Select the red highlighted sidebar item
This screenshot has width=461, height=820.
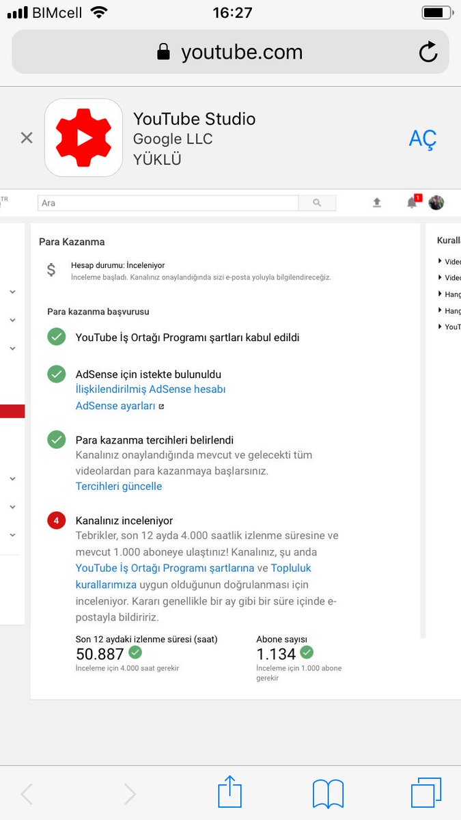[12, 411]
